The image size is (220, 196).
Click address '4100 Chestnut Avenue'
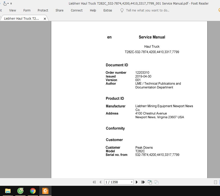click(151, 113)
